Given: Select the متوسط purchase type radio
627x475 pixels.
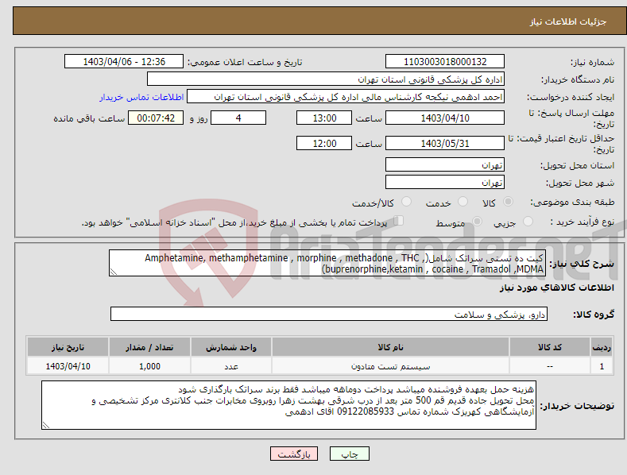Looking at the screenshot, I should click(477, 221).
